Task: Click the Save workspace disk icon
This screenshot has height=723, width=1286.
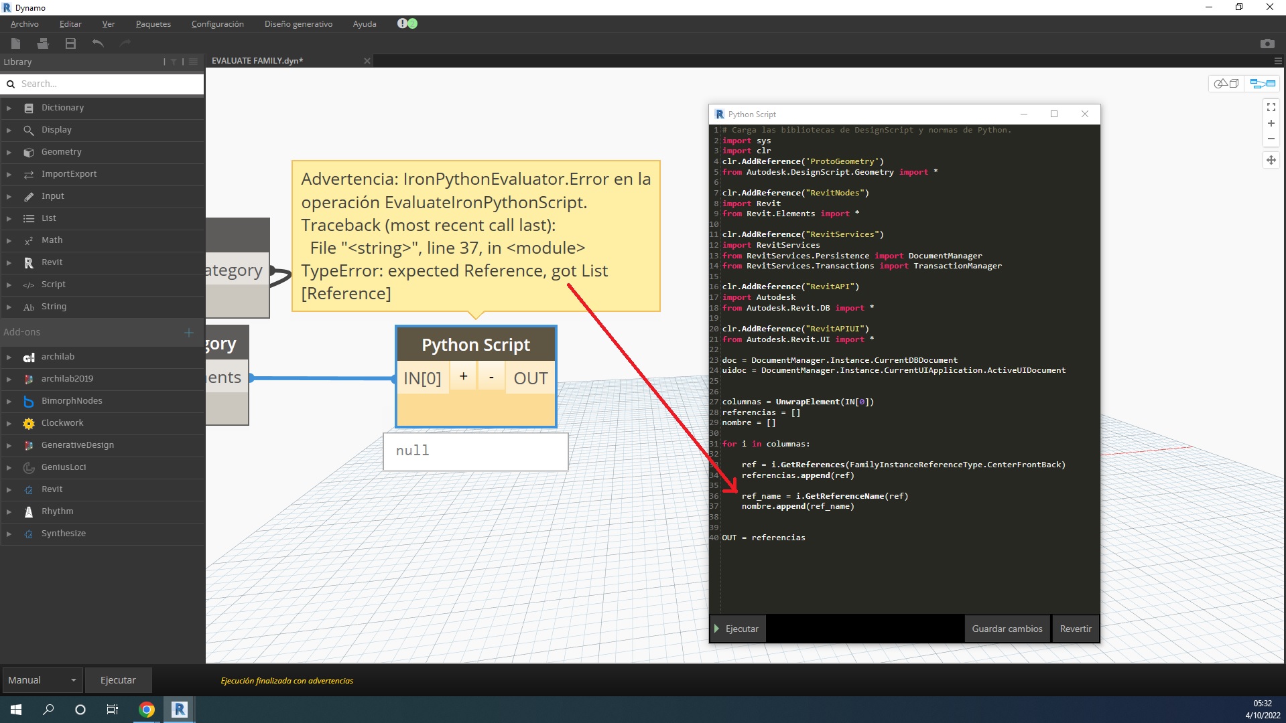Action: pos(70,44)
